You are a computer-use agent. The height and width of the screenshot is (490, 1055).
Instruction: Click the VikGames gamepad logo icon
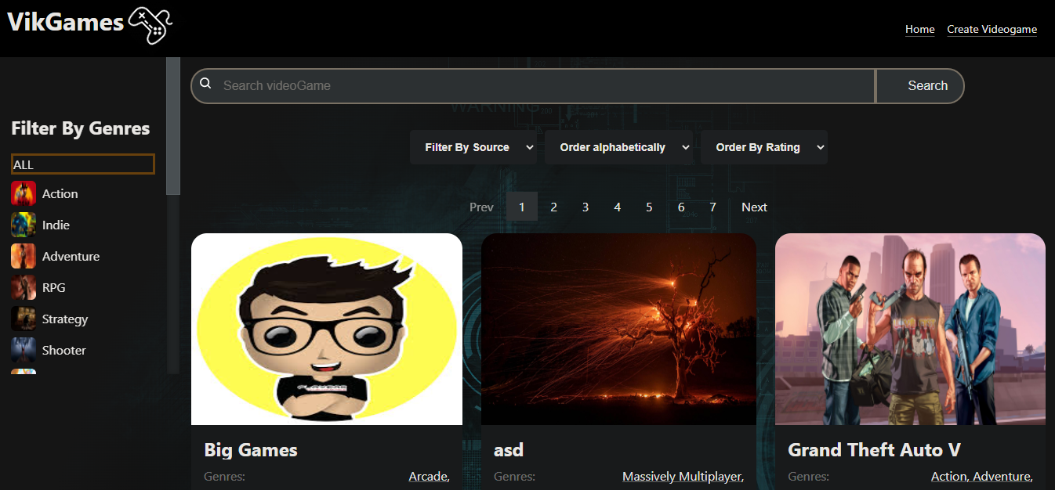click(150, 26)
